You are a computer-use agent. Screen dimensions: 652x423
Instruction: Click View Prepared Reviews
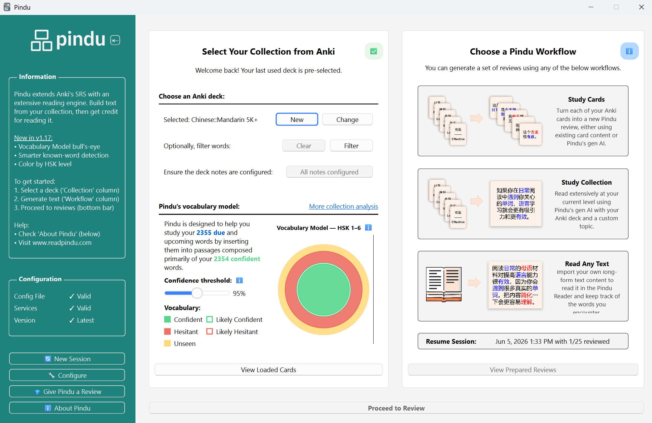[523, 370]
